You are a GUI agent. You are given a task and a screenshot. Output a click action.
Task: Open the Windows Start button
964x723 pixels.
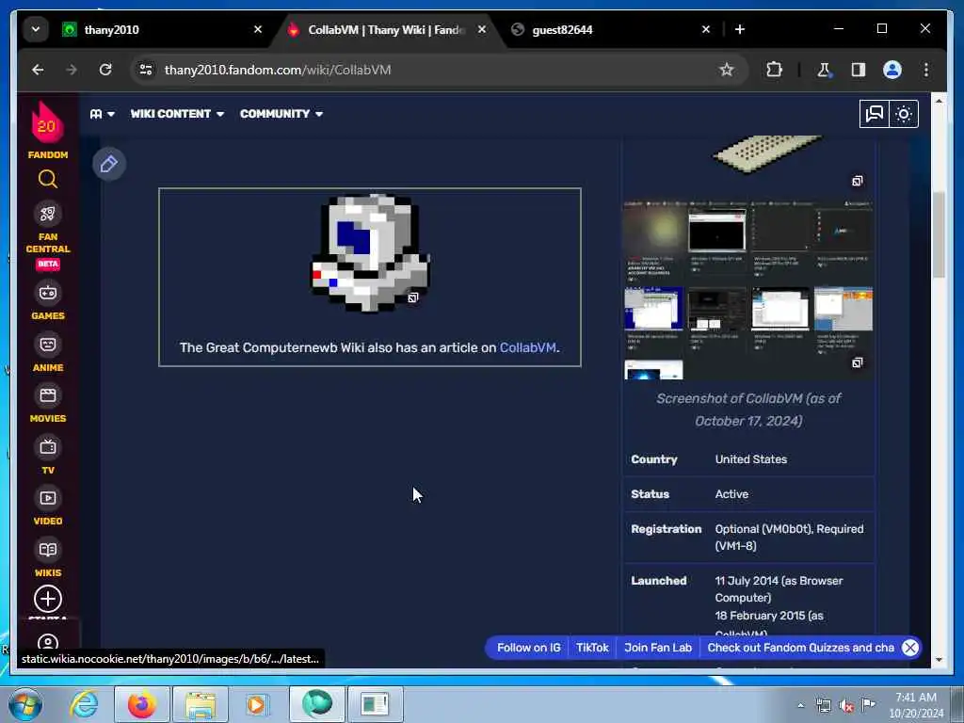24,704
